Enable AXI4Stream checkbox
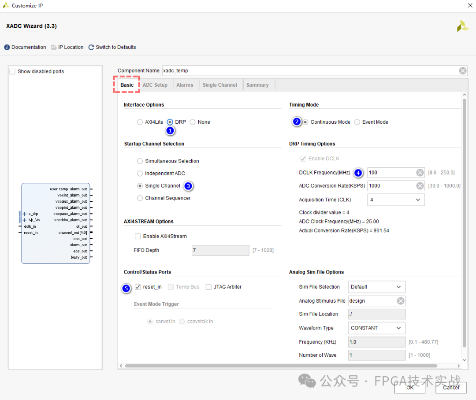This screenshot has height=400, width=476. [138, 237]
